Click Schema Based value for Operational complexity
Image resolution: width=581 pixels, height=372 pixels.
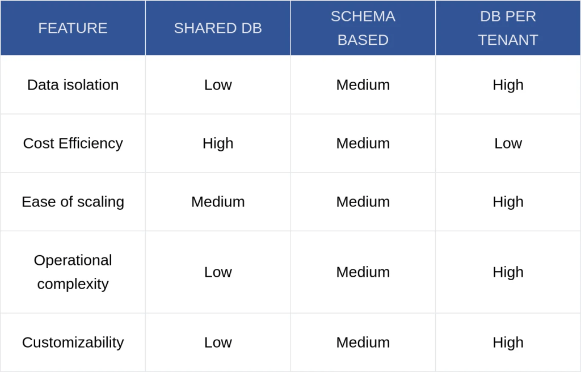pos(363,272)
